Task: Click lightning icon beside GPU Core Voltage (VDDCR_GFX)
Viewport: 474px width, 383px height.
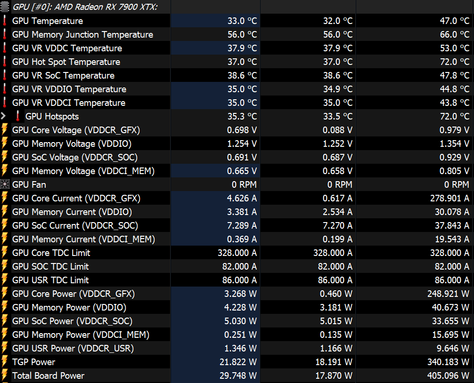Action: [x=5, y=129]
